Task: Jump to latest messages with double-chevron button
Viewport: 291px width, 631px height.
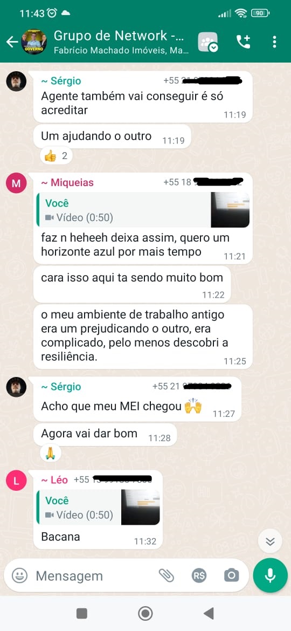Action: (270, 541)
